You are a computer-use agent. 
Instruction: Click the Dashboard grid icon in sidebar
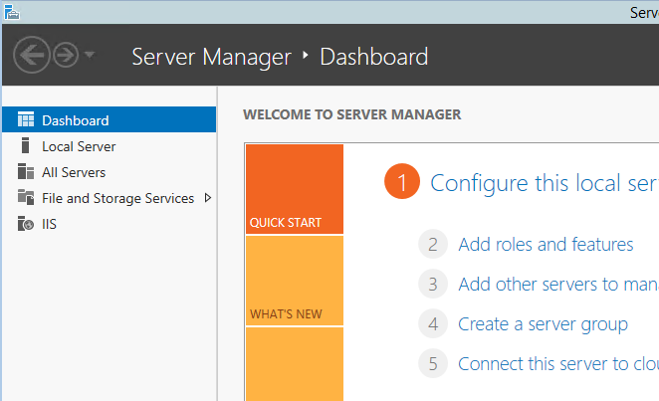pyautogui.click(x=26, y=119)
